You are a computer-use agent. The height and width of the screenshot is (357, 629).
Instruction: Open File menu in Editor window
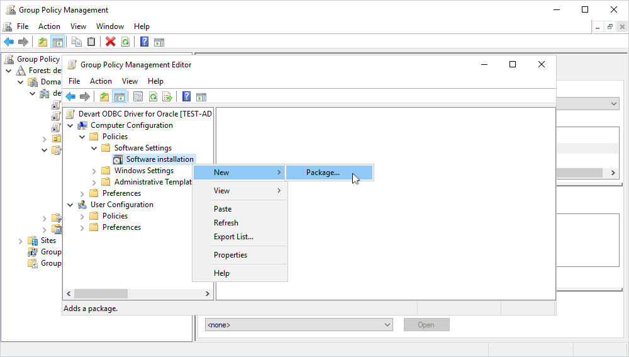tap(74, 81)
